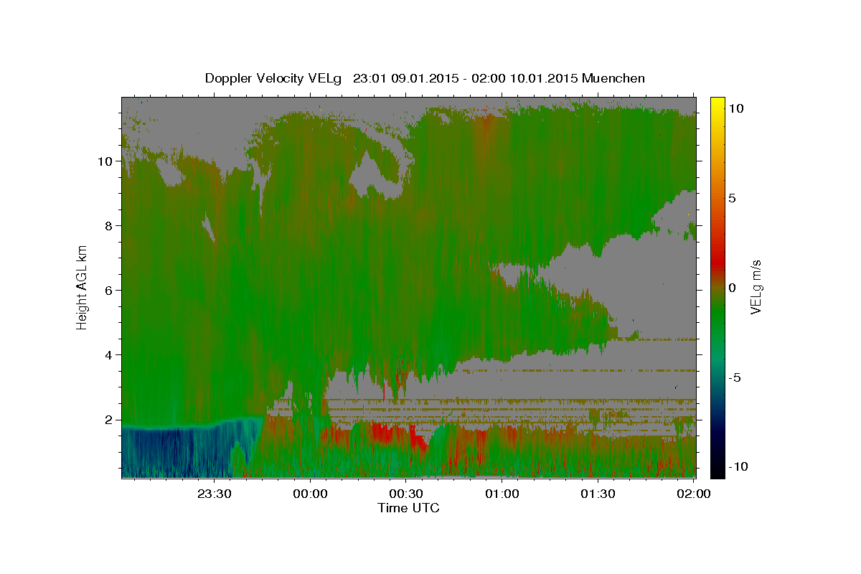Screen dimensions: 861x574
Task: Click the date range '23:01 09.01.2015' in title
Action: coord(403,78)
